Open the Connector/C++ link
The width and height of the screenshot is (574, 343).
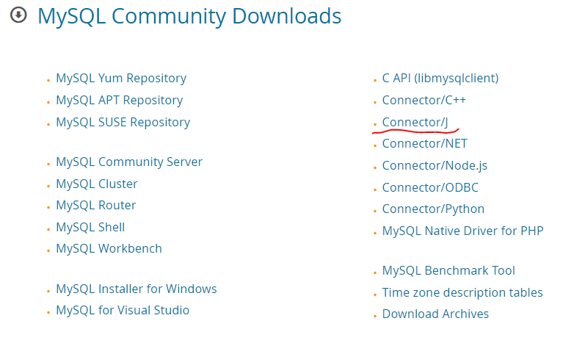pos(424,100)
